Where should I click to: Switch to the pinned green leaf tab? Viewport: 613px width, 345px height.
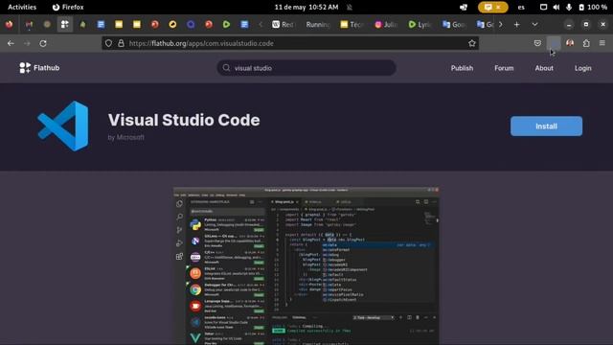82,24
